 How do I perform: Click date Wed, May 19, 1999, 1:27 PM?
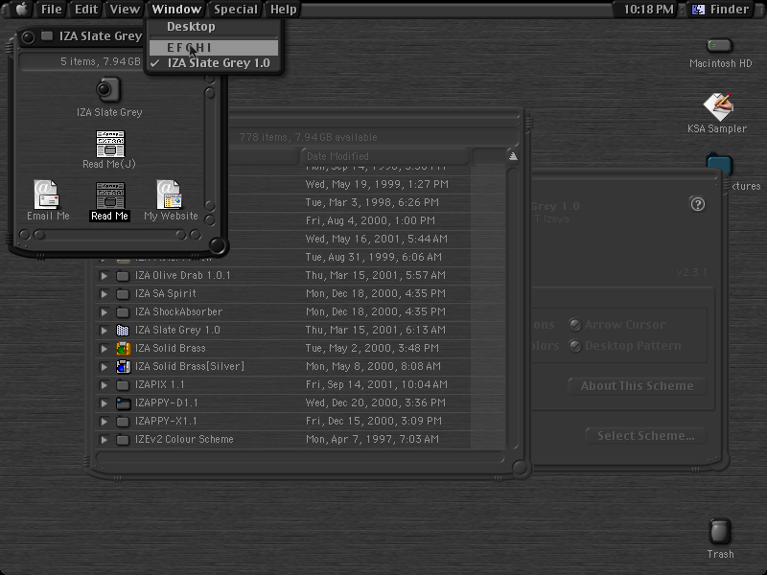(377, 184)
